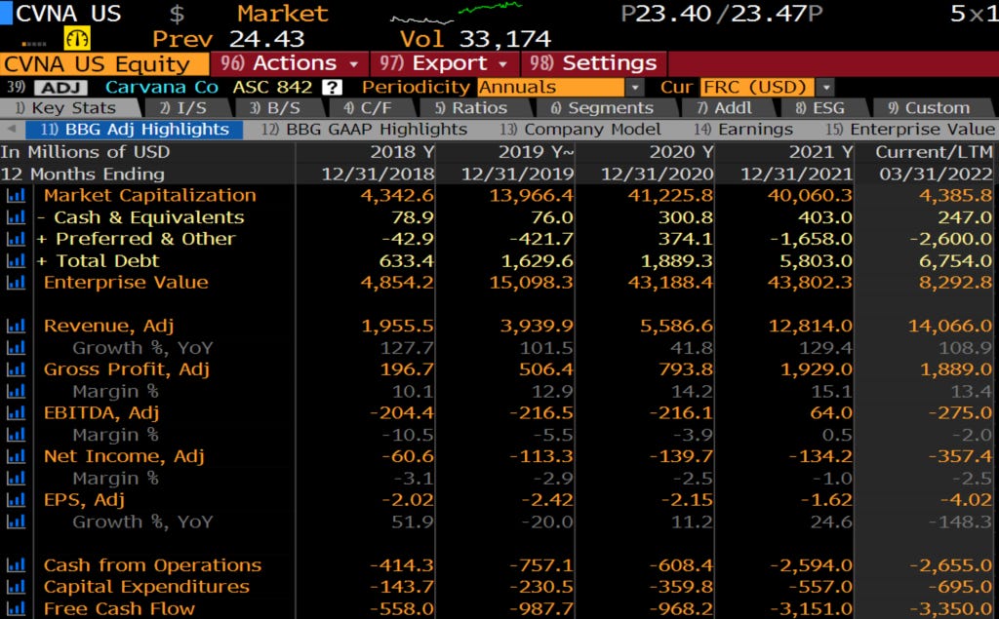The width and height of the screenshot is (999, 619).
Task: Switch to the Segments tab
Action: point(605,108)
